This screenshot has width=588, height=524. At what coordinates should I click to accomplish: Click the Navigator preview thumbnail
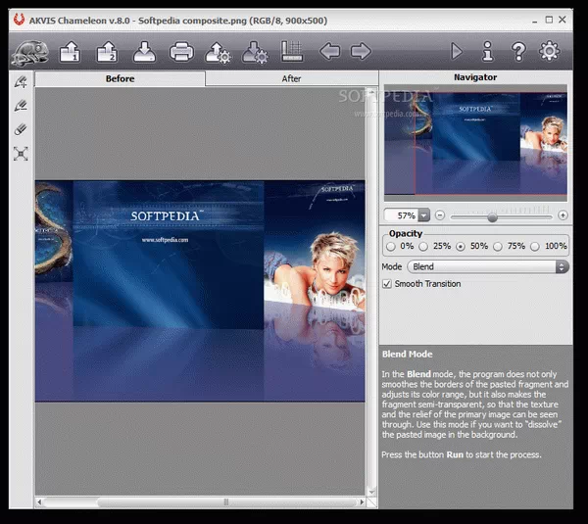(475, 145)
